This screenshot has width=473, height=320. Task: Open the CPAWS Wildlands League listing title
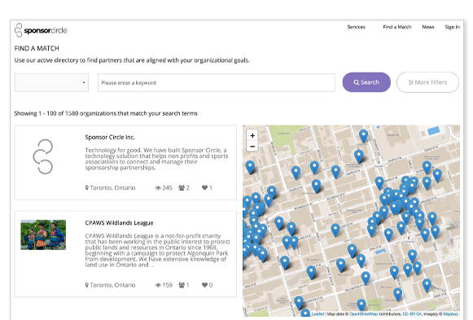tap(119, 223)
